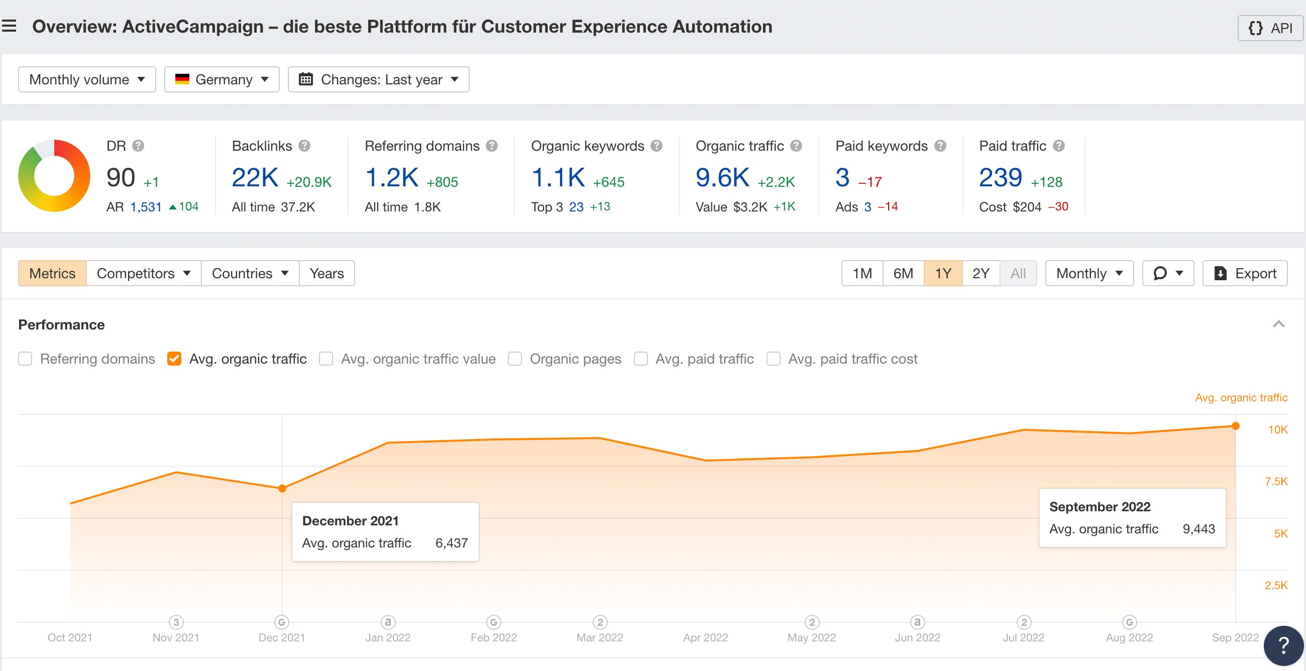Open the Germany country dropdown
1306x671 pixels.
pos(222,79)
